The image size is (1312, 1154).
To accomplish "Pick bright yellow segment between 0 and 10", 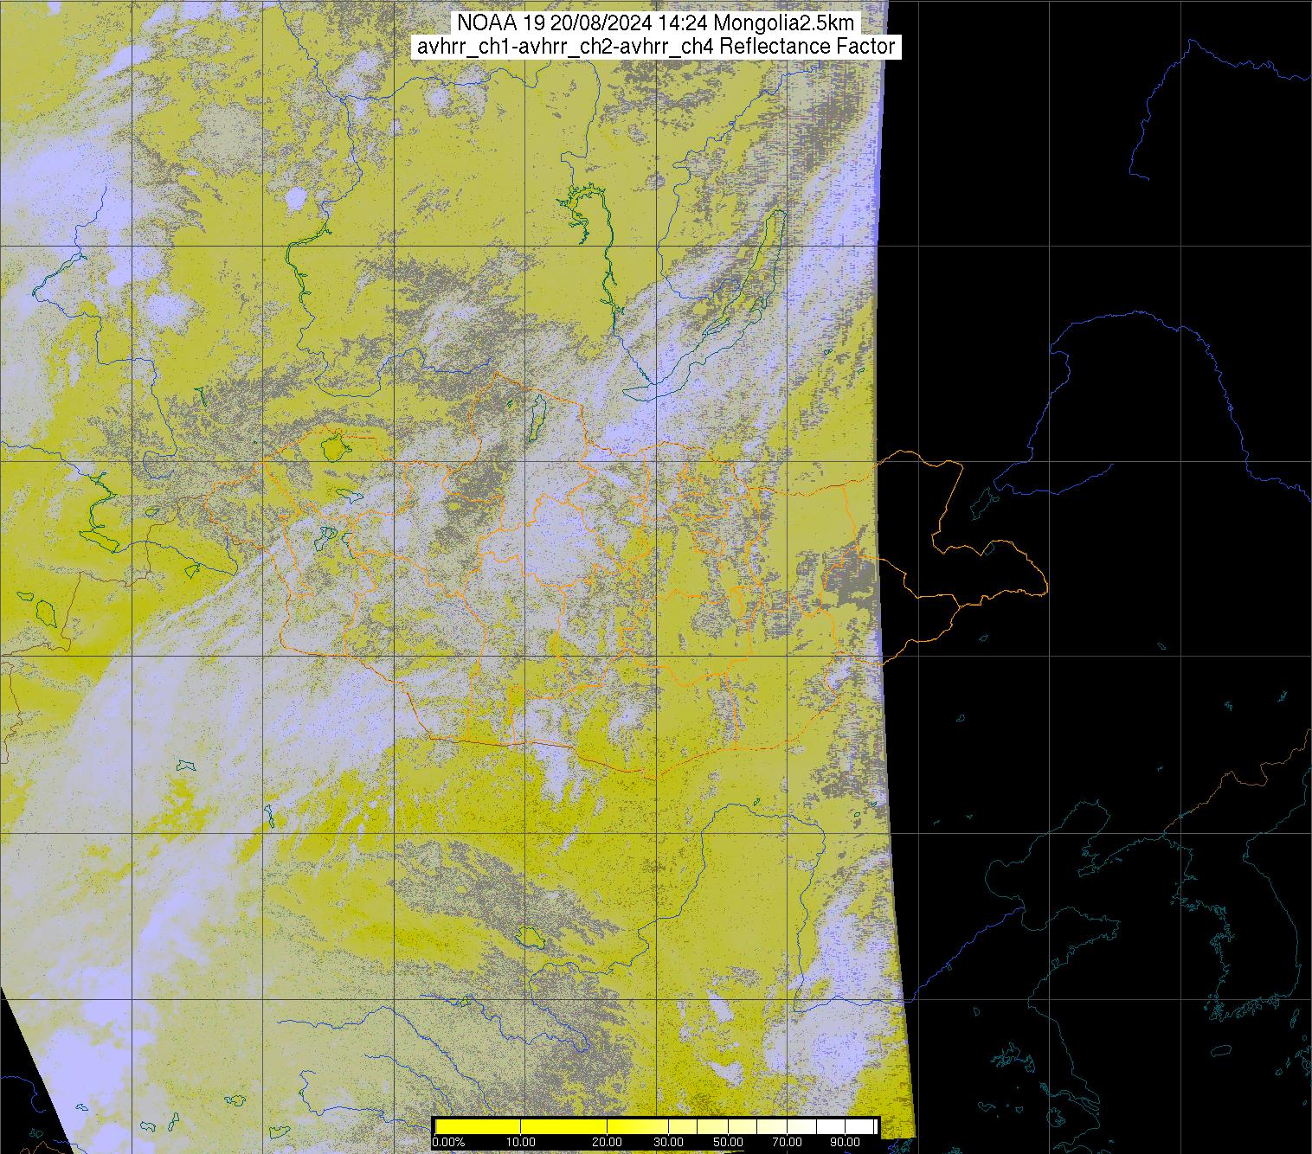I will pyautogui.click(x=478, y=1126).
